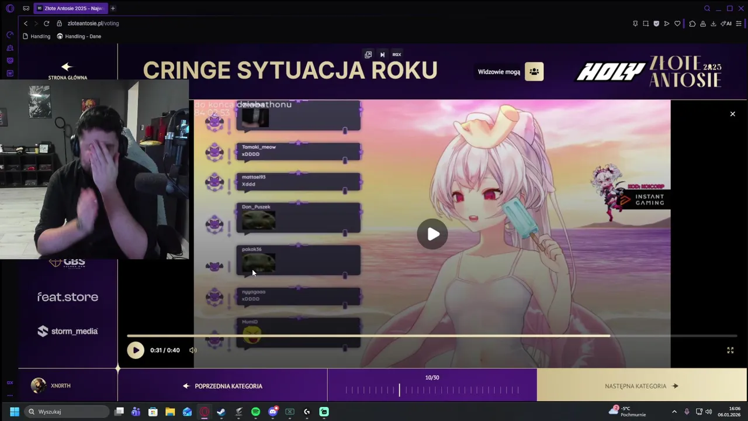Skip with the next-track icon above title

(383, 54)
